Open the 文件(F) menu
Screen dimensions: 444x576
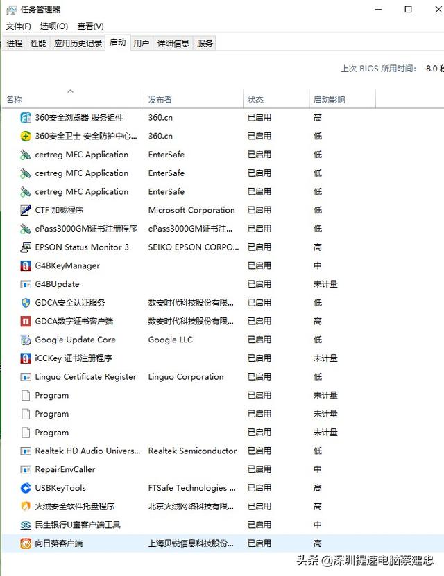pos(18,26)
